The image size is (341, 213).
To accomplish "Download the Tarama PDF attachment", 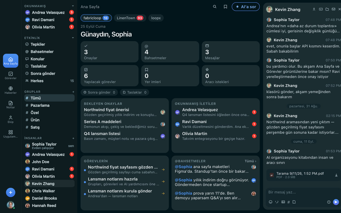I will [x=336, y=175].
